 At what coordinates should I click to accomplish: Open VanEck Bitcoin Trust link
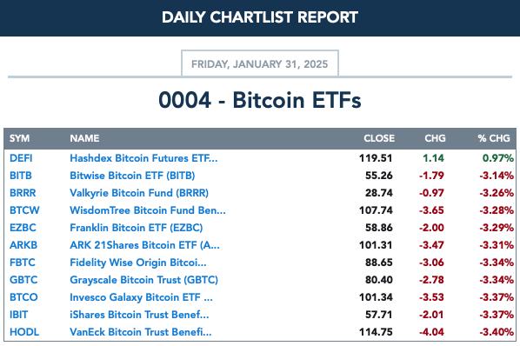141,332
